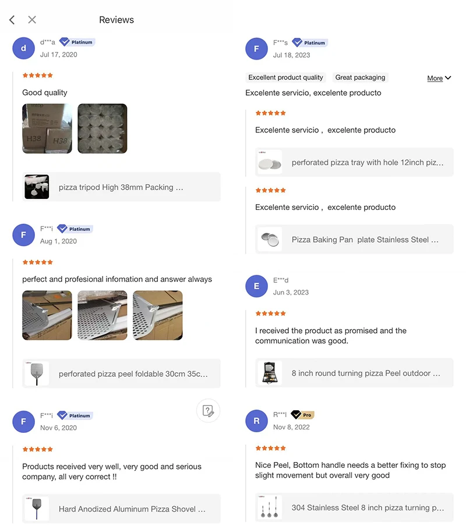The width and height of the screenshot is (466, 525).
Task: Click E***d reviewer avatar
Action: (256, 286)
